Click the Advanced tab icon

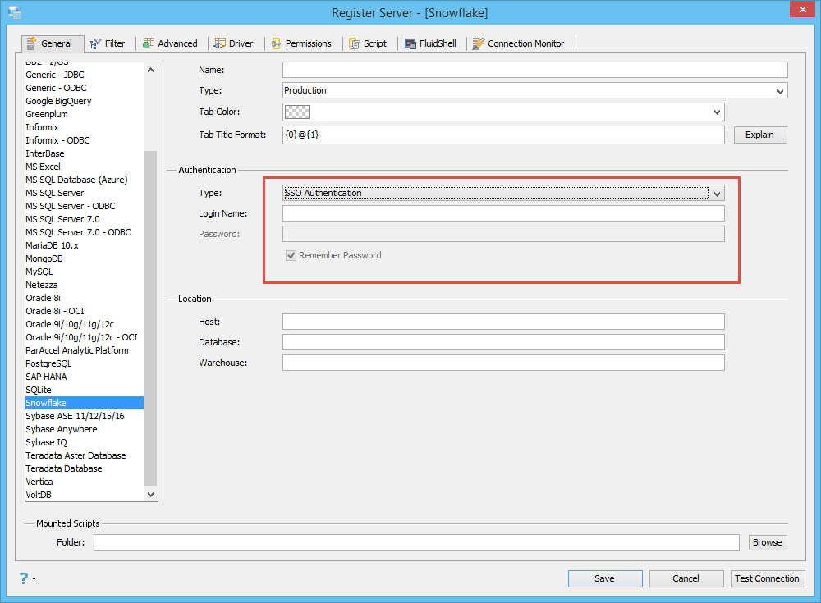tap(149, 43)
